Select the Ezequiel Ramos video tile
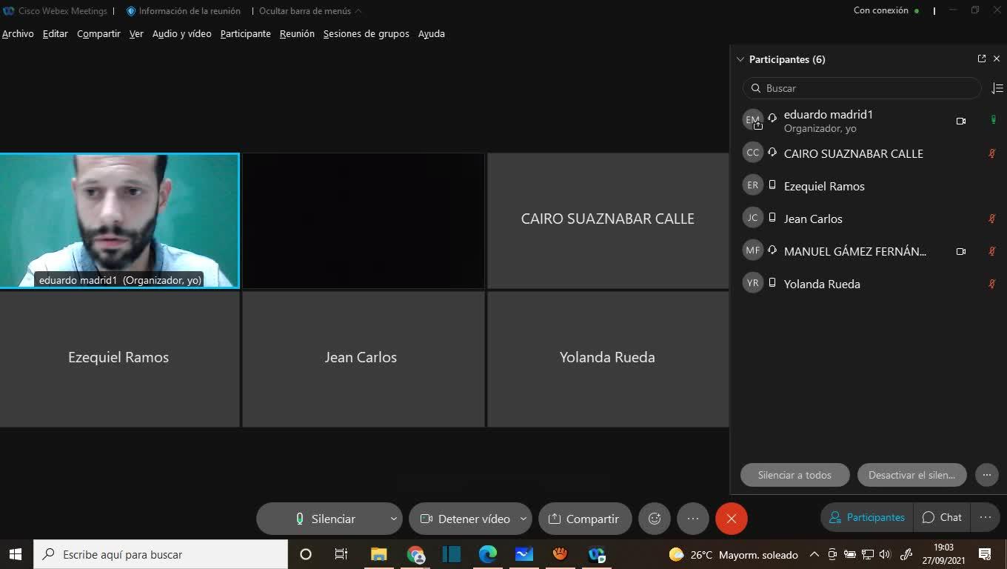 tap(119, 359)
